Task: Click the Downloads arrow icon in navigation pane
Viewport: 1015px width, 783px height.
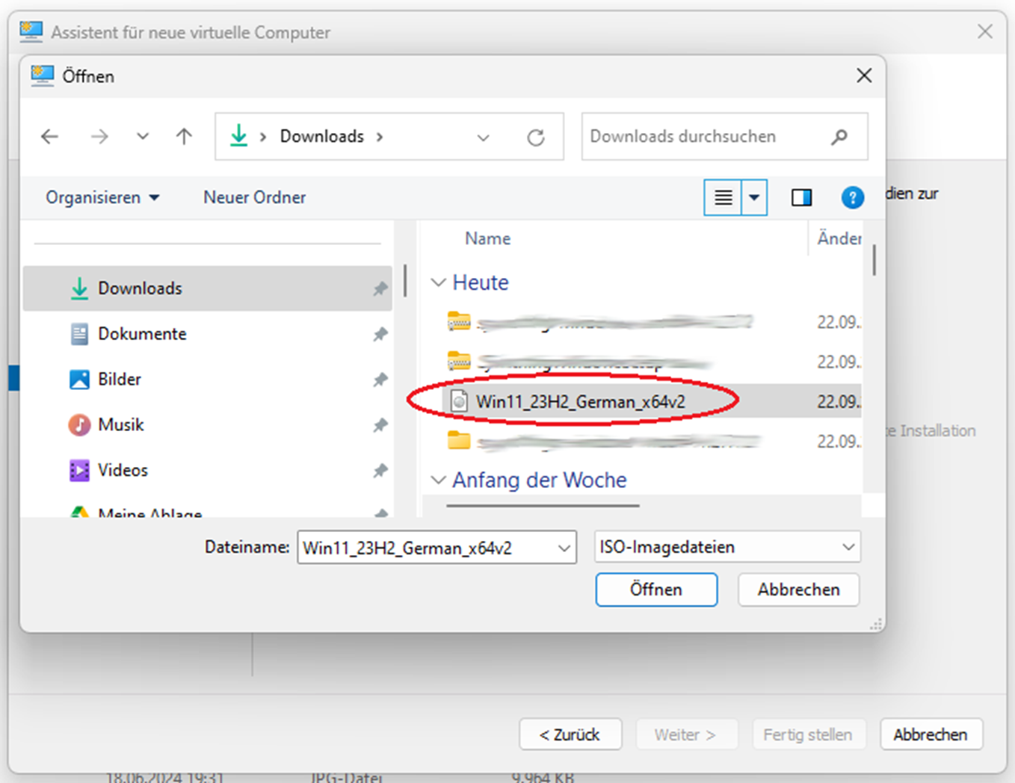Action: (79, 288)
